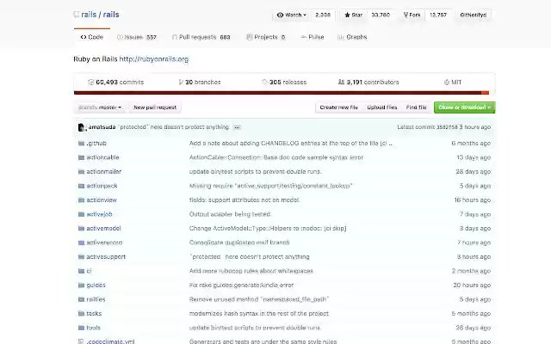Screen dimensions: 551x344
Task: Click the Create new file button
Action: point(338,107)
